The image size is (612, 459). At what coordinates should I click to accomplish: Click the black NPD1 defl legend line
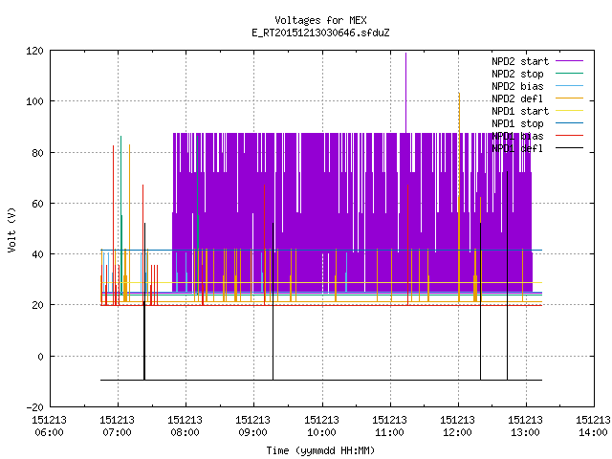click(570, 148)
